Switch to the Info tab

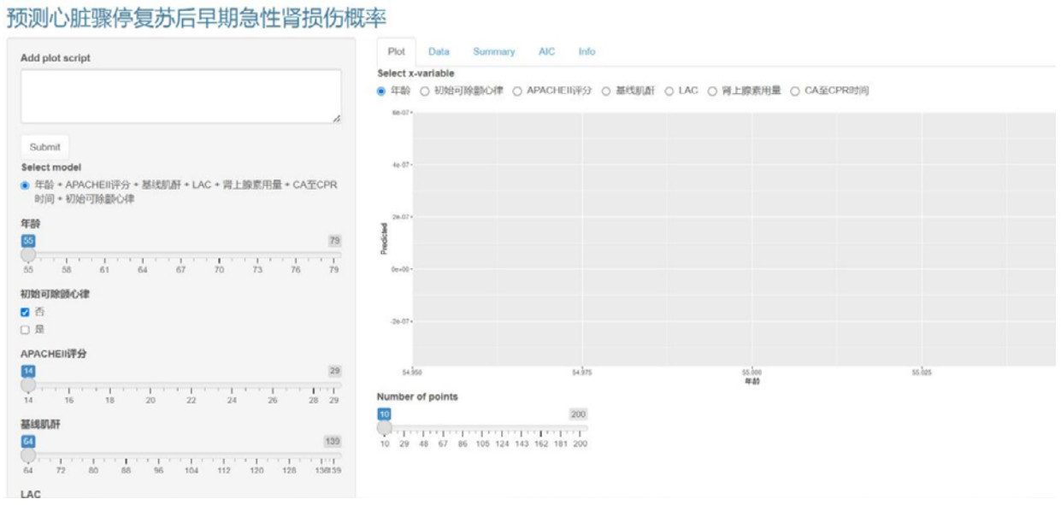coord(586,52)
